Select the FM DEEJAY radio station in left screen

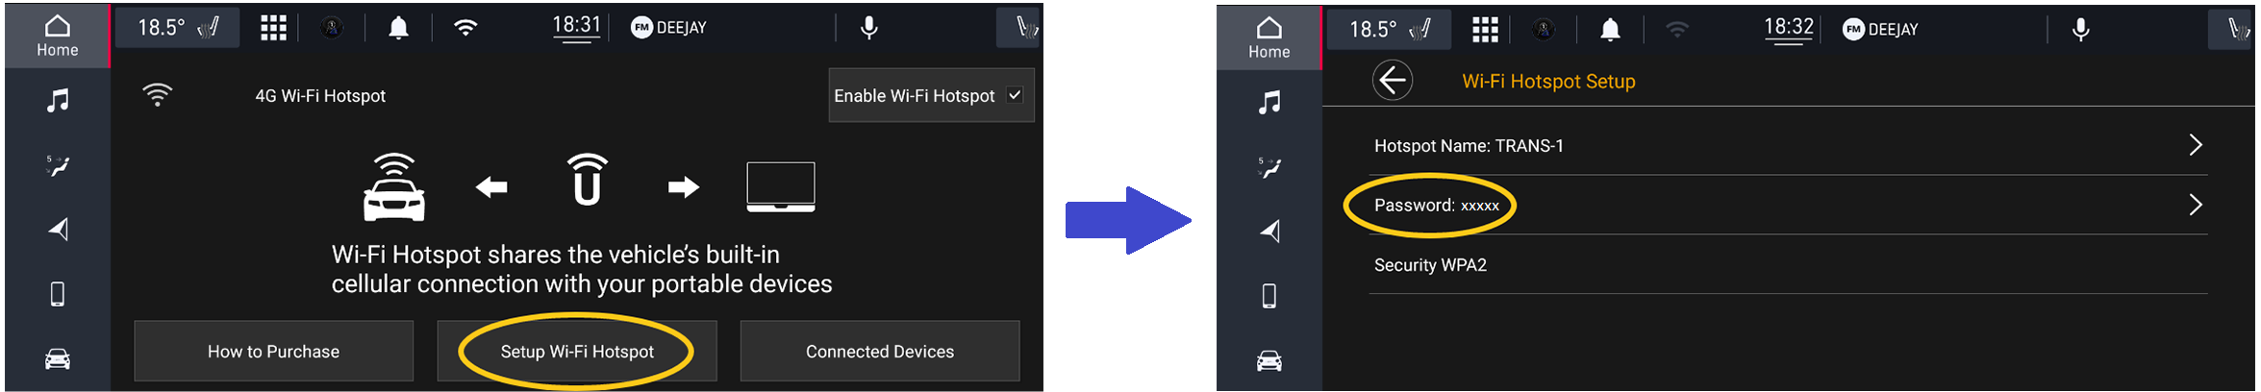pos(668,28)
